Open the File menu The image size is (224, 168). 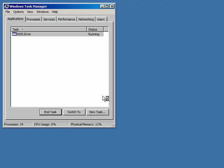[x=8, y=12]
